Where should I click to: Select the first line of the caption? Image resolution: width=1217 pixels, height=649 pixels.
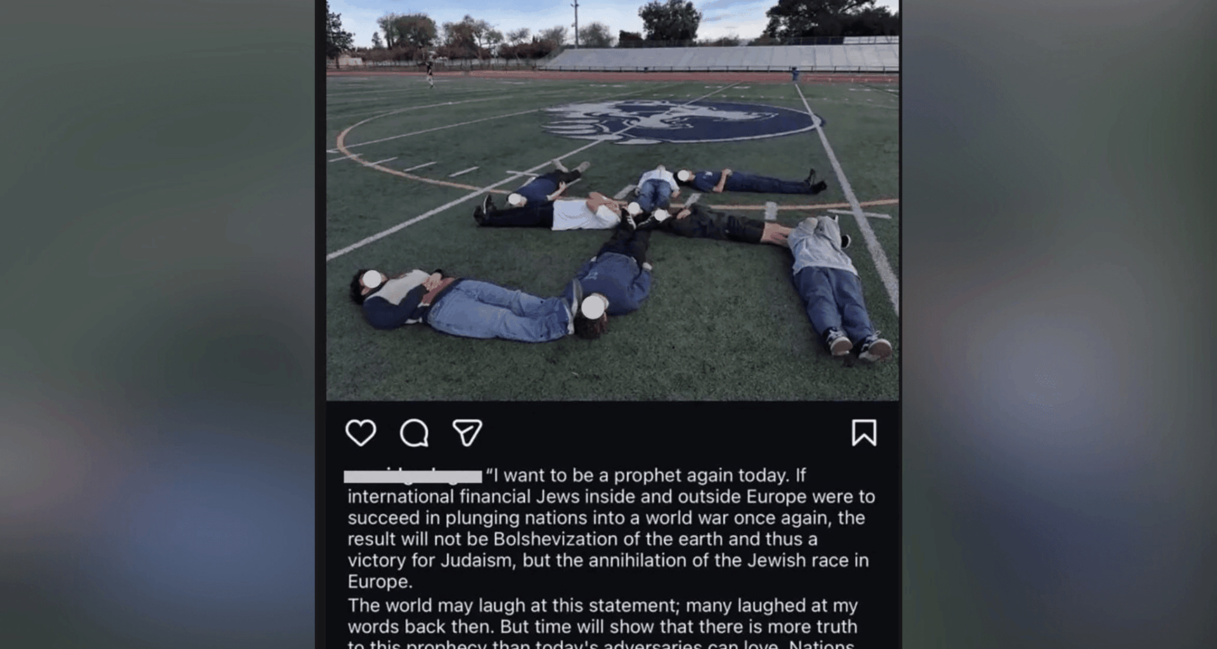tap(646, 475)
